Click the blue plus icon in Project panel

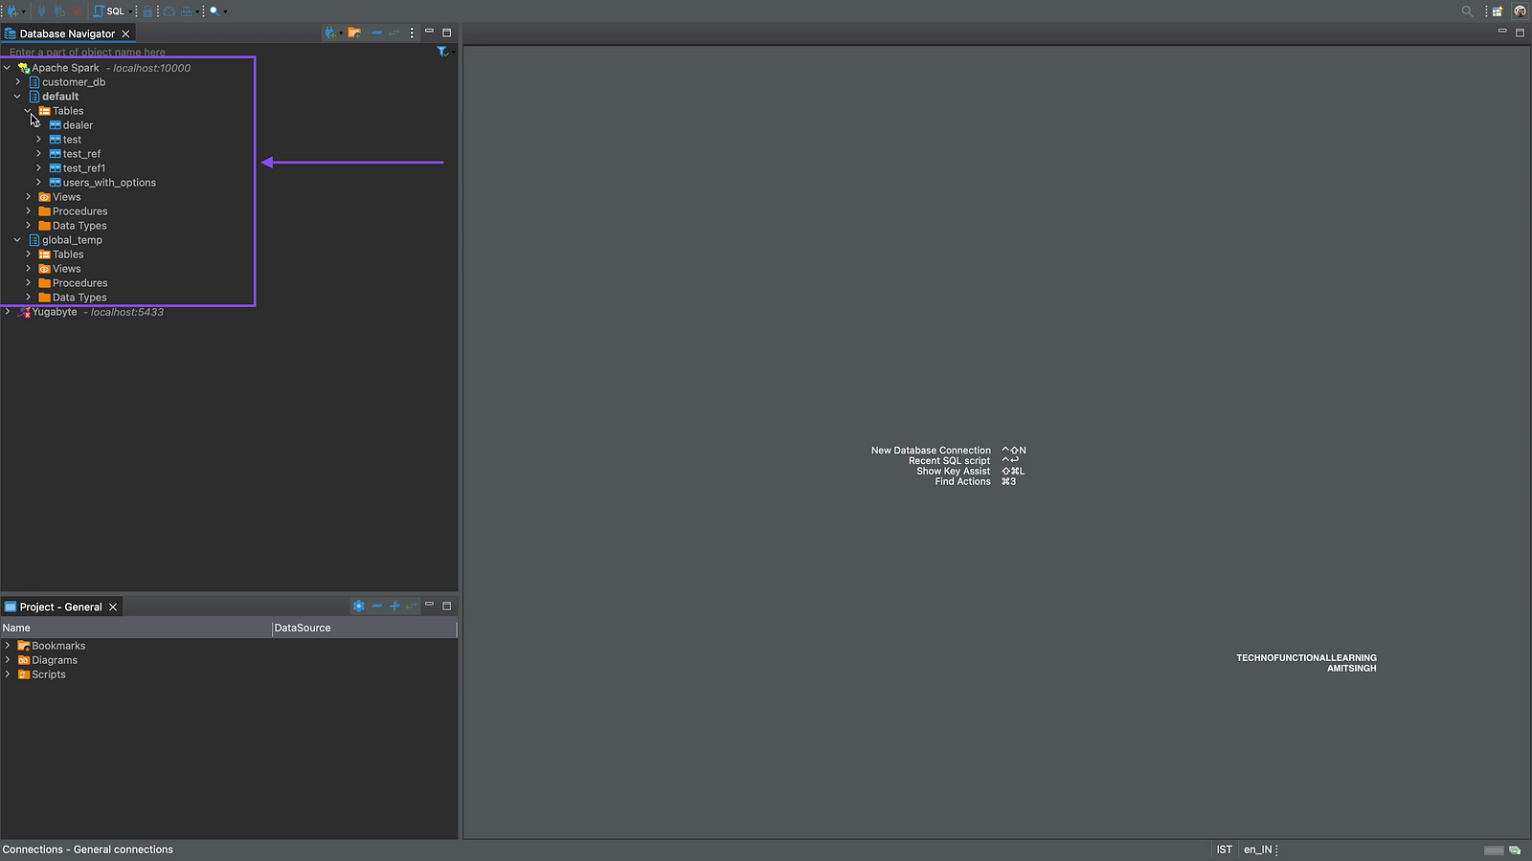394,607
